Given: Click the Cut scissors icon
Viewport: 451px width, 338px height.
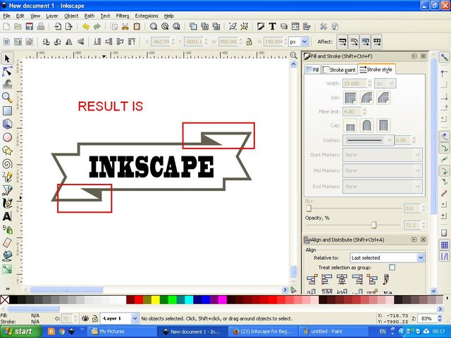Looking at the screenshot, I should [125, 27].
